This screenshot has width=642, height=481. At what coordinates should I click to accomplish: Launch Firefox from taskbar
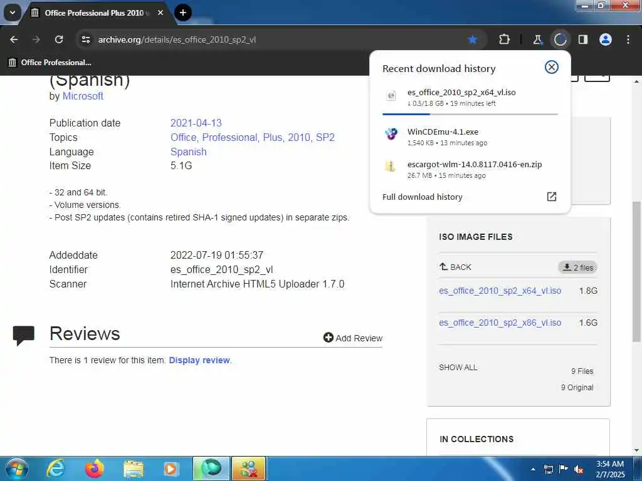point(94,468)
